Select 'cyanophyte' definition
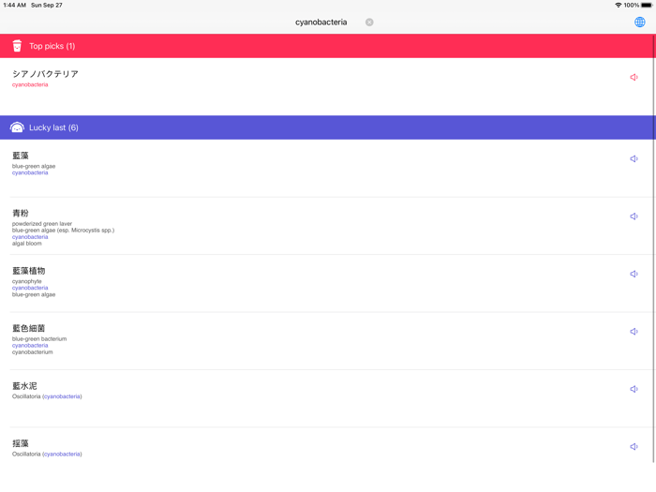656x492 pixels. [27, 281]
